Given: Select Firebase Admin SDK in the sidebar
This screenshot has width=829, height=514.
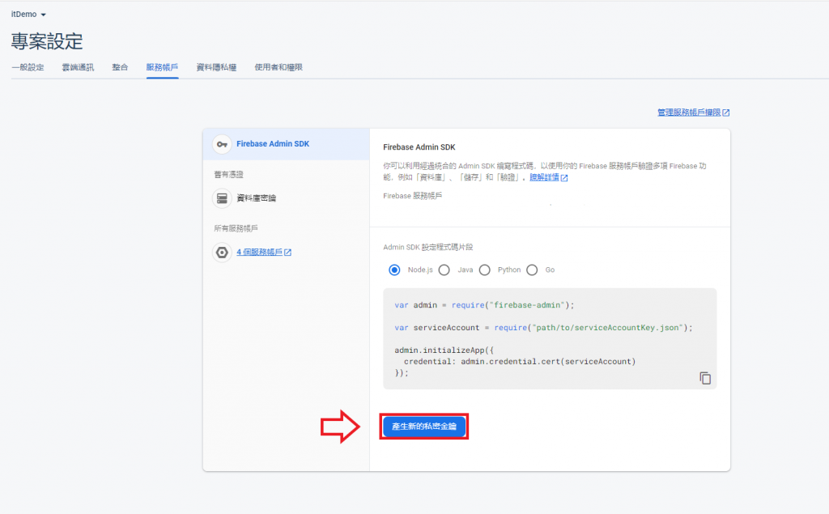Looking at the screenshot, I should pyautogui.click(x=286, y=144).
